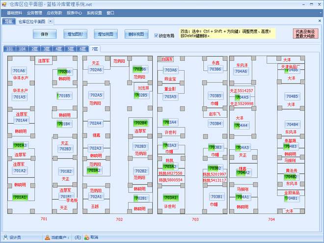Select green-filled storage slot 701A1
This screenshot has height=243, width=324.
click(20, 197)
